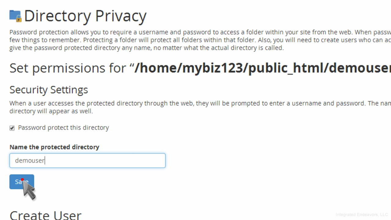
Task: Click the "directory will appear as well" line
Action: point(51,111)
